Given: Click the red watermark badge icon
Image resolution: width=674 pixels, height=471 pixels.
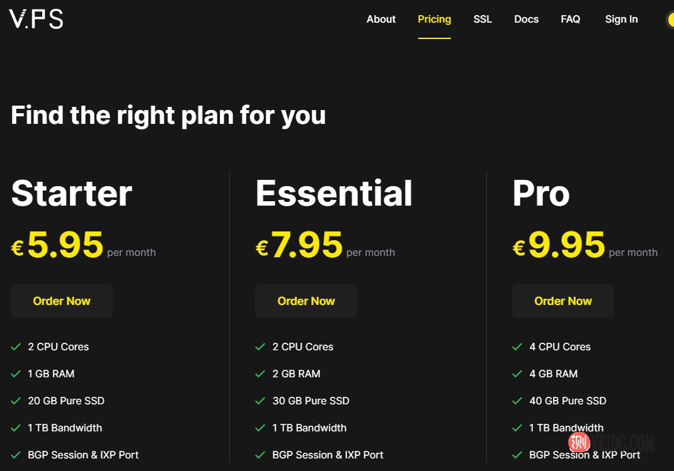Looking at the screenshot, I should click(579, 443).
